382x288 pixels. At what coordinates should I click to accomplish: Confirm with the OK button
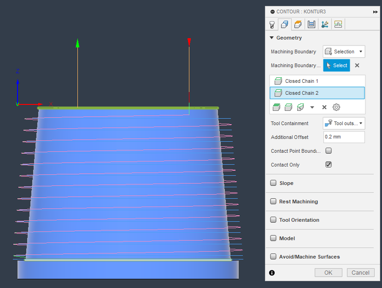click(x=329, y=273)
